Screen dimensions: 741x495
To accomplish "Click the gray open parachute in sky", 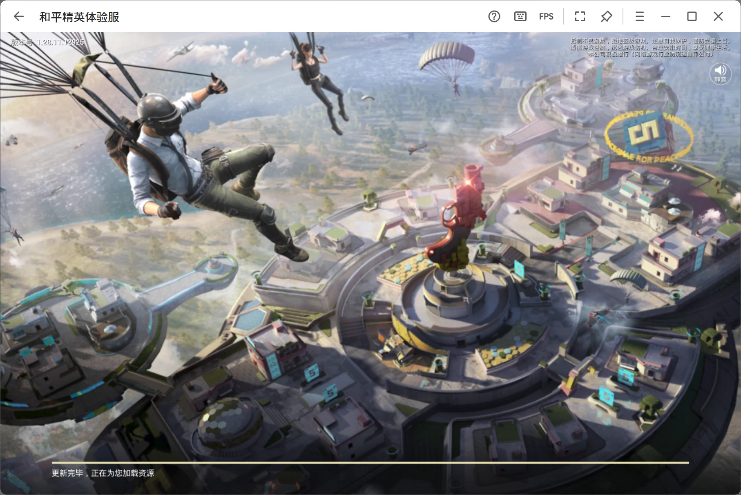I will point(446,60).
